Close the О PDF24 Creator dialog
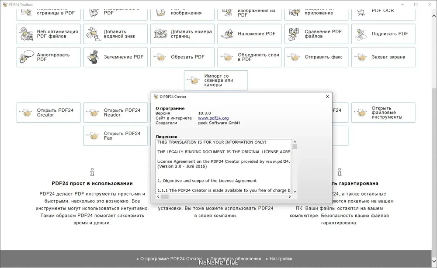437x268 pixels. [x=327, y=96]
